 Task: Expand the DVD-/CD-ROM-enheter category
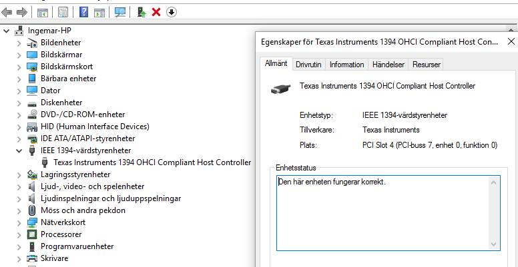pyautogui.click(x=19, y=115)
